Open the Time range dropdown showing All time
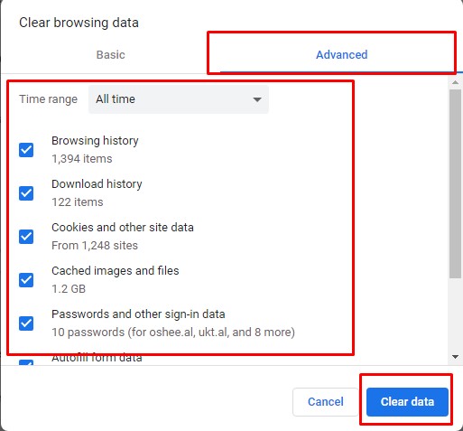Image resolution: width=463 pixels, height=431 pixels. pyautogui.click(x=179, y=99)
